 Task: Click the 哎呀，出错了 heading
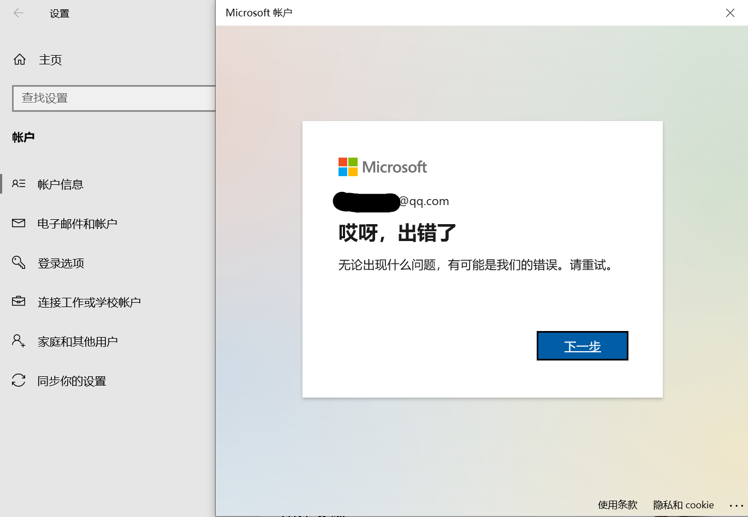(397, 233)
